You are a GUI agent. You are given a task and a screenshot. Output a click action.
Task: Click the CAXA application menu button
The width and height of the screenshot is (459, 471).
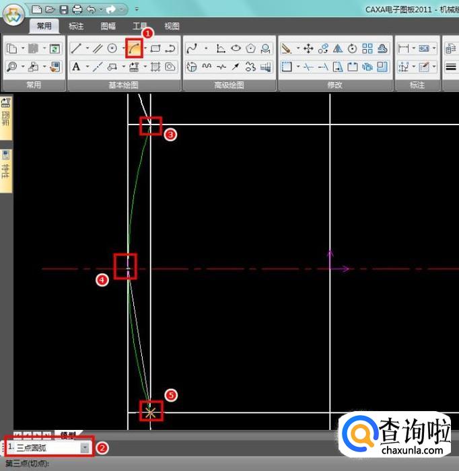coord(13,16)
